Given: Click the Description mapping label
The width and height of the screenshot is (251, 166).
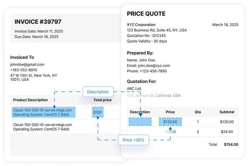Looking at the screenshot, I should pos(98,92).
